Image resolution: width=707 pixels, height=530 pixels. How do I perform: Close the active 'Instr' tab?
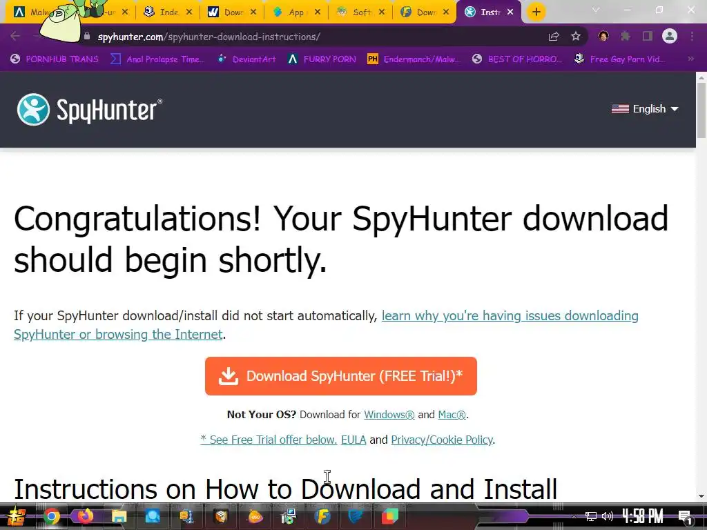point(510,12)
